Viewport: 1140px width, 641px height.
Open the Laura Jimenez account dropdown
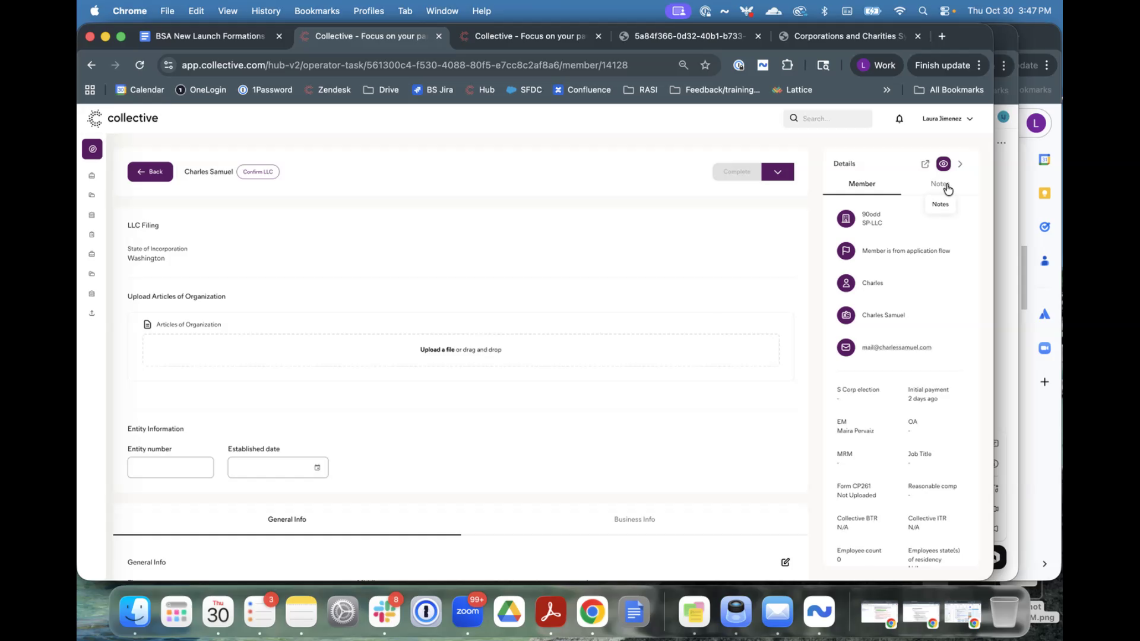[947, 119]
